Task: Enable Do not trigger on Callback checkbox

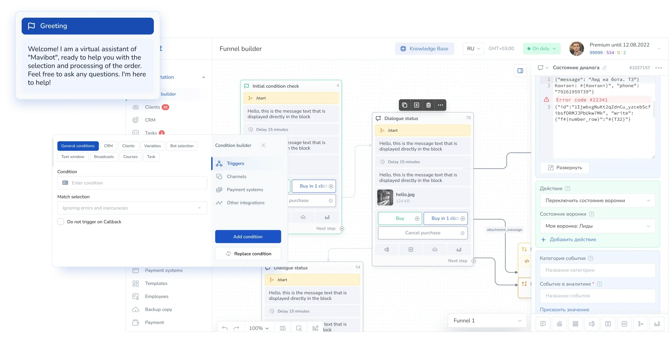Action: pos(61,222)
